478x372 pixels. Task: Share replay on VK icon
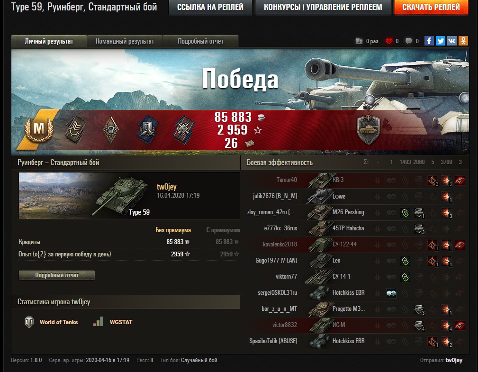452,41
